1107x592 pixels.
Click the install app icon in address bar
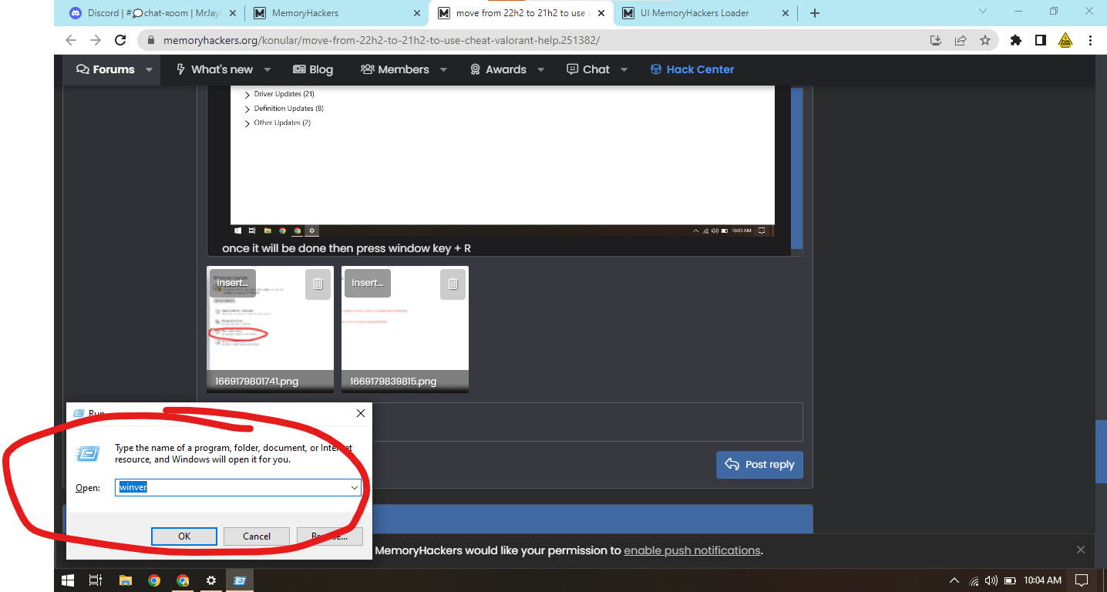point(936,40)
